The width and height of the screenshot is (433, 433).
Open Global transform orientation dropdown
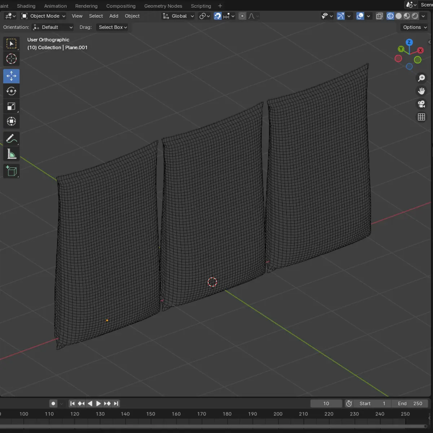pos(178,16)
